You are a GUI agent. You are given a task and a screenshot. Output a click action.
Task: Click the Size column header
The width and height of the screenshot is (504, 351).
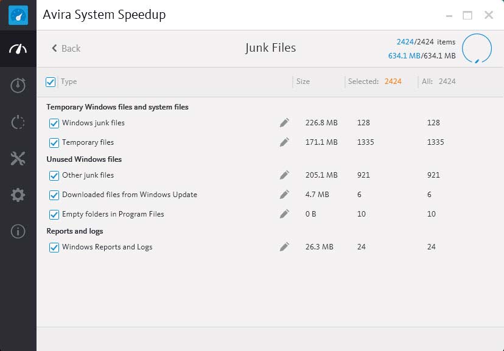point(303,82)
